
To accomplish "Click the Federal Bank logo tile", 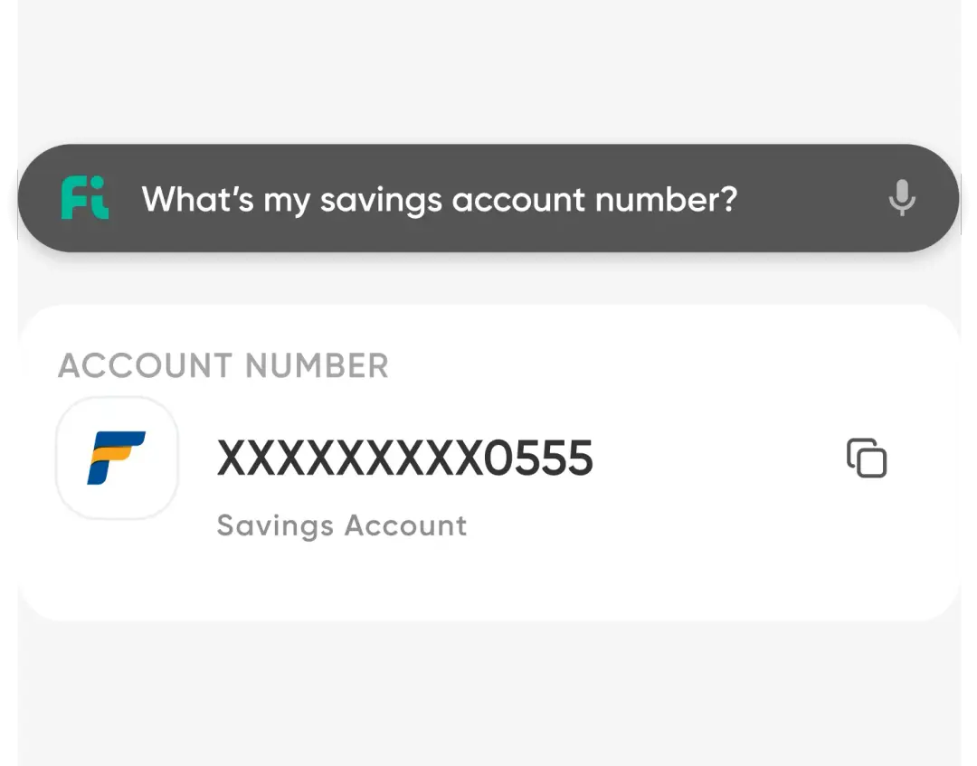I will click(118, 458).
